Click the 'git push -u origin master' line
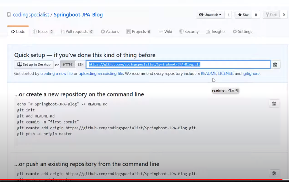The image size is (289, 182). [44, 134]
